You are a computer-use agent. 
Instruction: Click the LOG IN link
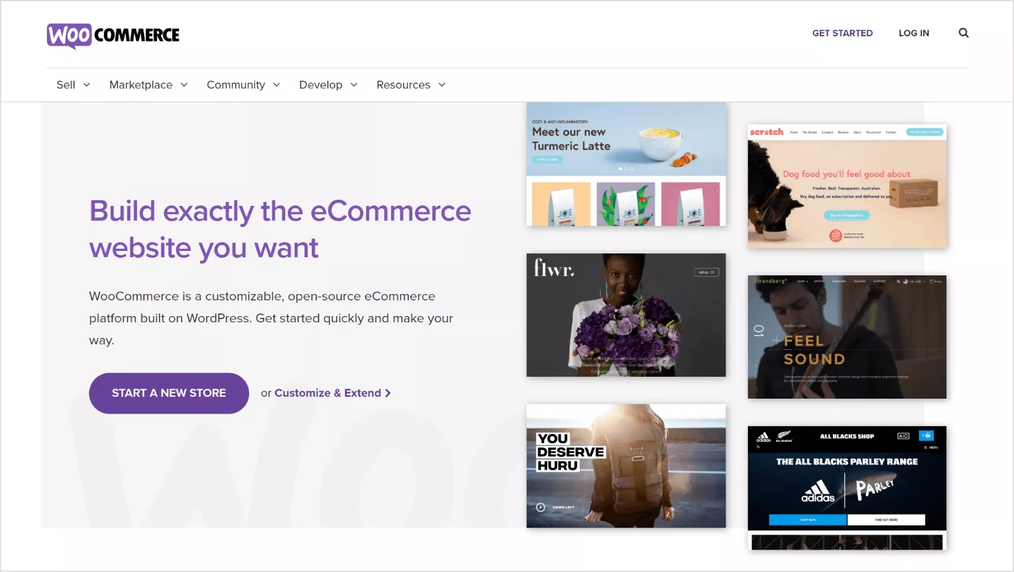point(914,33)
